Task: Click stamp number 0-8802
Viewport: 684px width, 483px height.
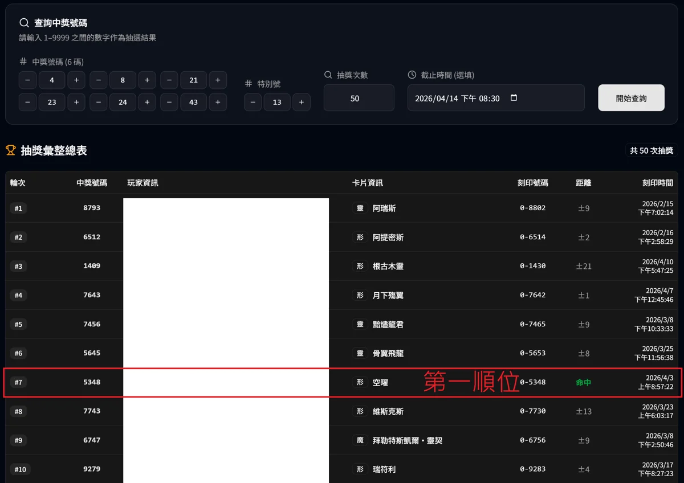Action: pyautogui.click(x=533, y=208)
